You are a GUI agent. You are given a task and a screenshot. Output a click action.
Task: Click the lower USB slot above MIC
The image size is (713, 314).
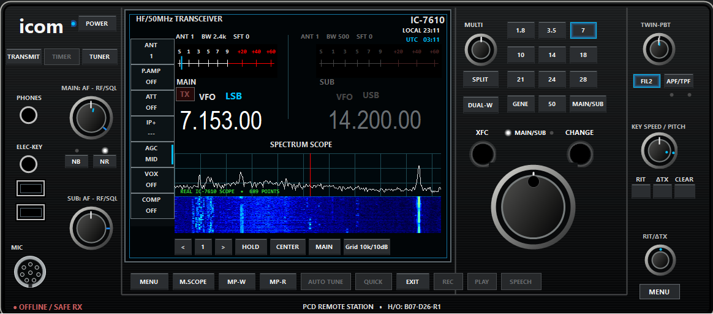[31, 212]
